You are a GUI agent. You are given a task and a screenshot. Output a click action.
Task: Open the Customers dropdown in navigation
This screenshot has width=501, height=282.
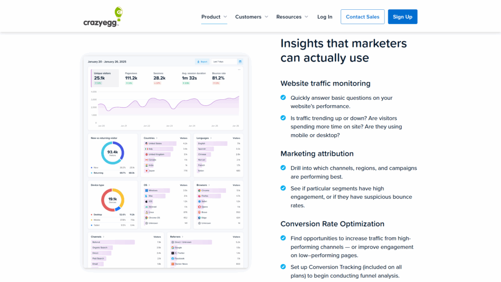pos(251,17)
